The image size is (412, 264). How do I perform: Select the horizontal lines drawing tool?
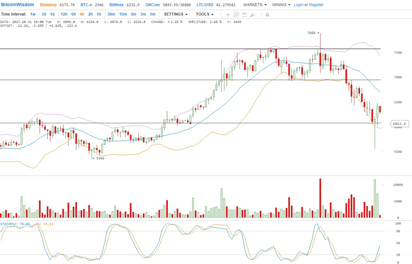pos(244,15)
